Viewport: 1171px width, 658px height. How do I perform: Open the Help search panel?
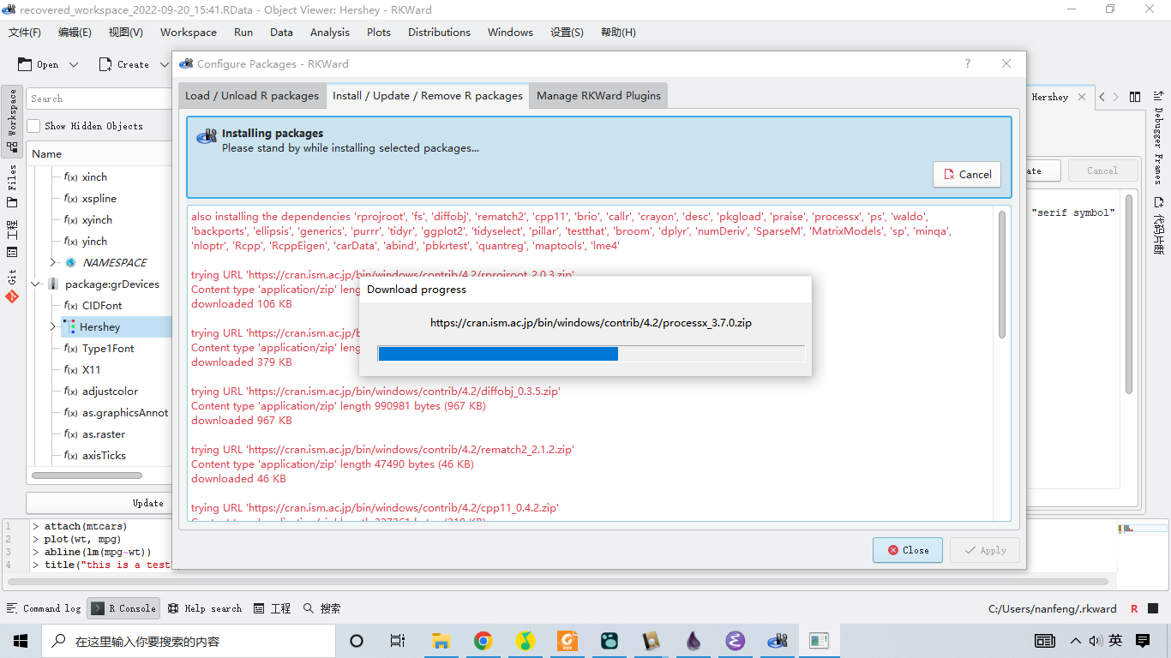click(205, 608)
